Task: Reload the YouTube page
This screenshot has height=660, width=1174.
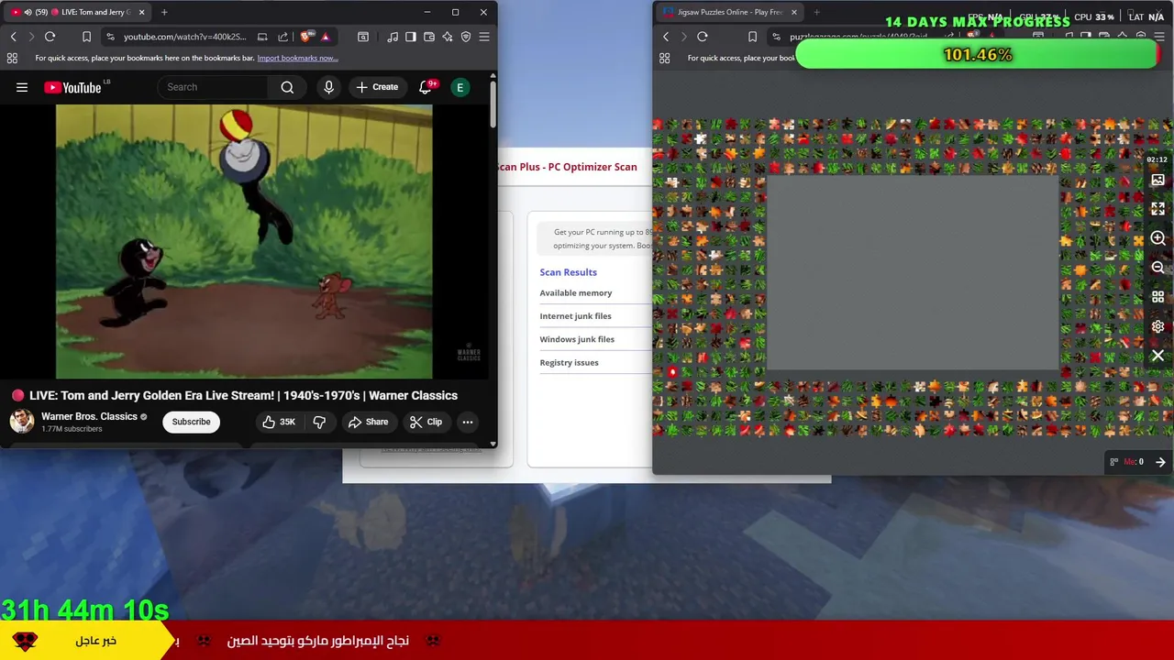Action: coord(50,37)
